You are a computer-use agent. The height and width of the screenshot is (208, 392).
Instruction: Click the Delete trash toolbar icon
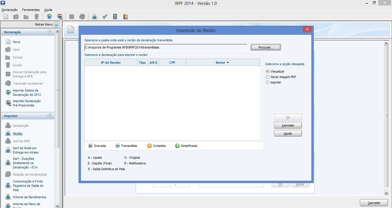pyautogui.click(x=36, y=17)
